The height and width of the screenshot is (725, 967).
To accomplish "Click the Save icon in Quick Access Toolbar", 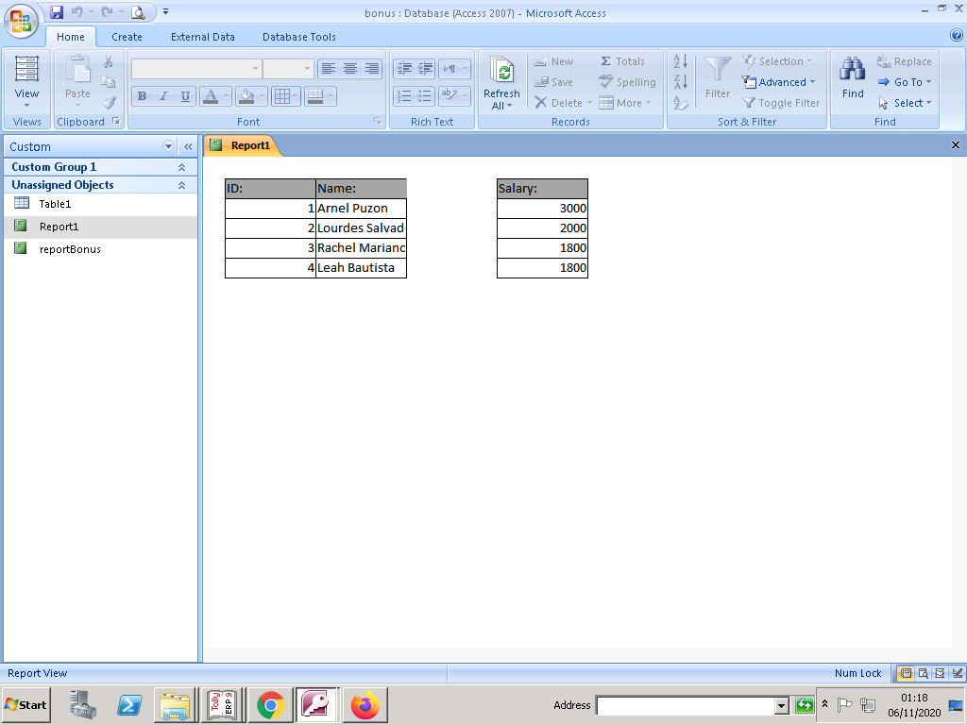I will point(57,11).
